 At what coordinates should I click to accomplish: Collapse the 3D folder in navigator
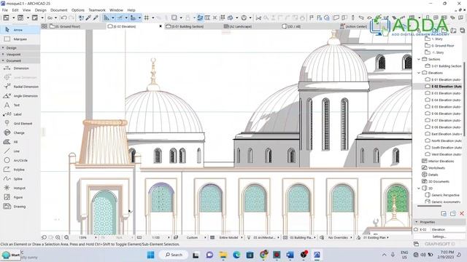click(419, 188)
